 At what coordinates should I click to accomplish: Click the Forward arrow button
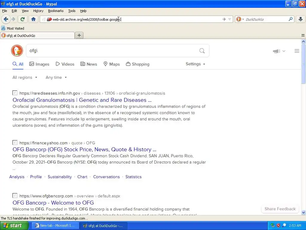click(x=13, y=19)
